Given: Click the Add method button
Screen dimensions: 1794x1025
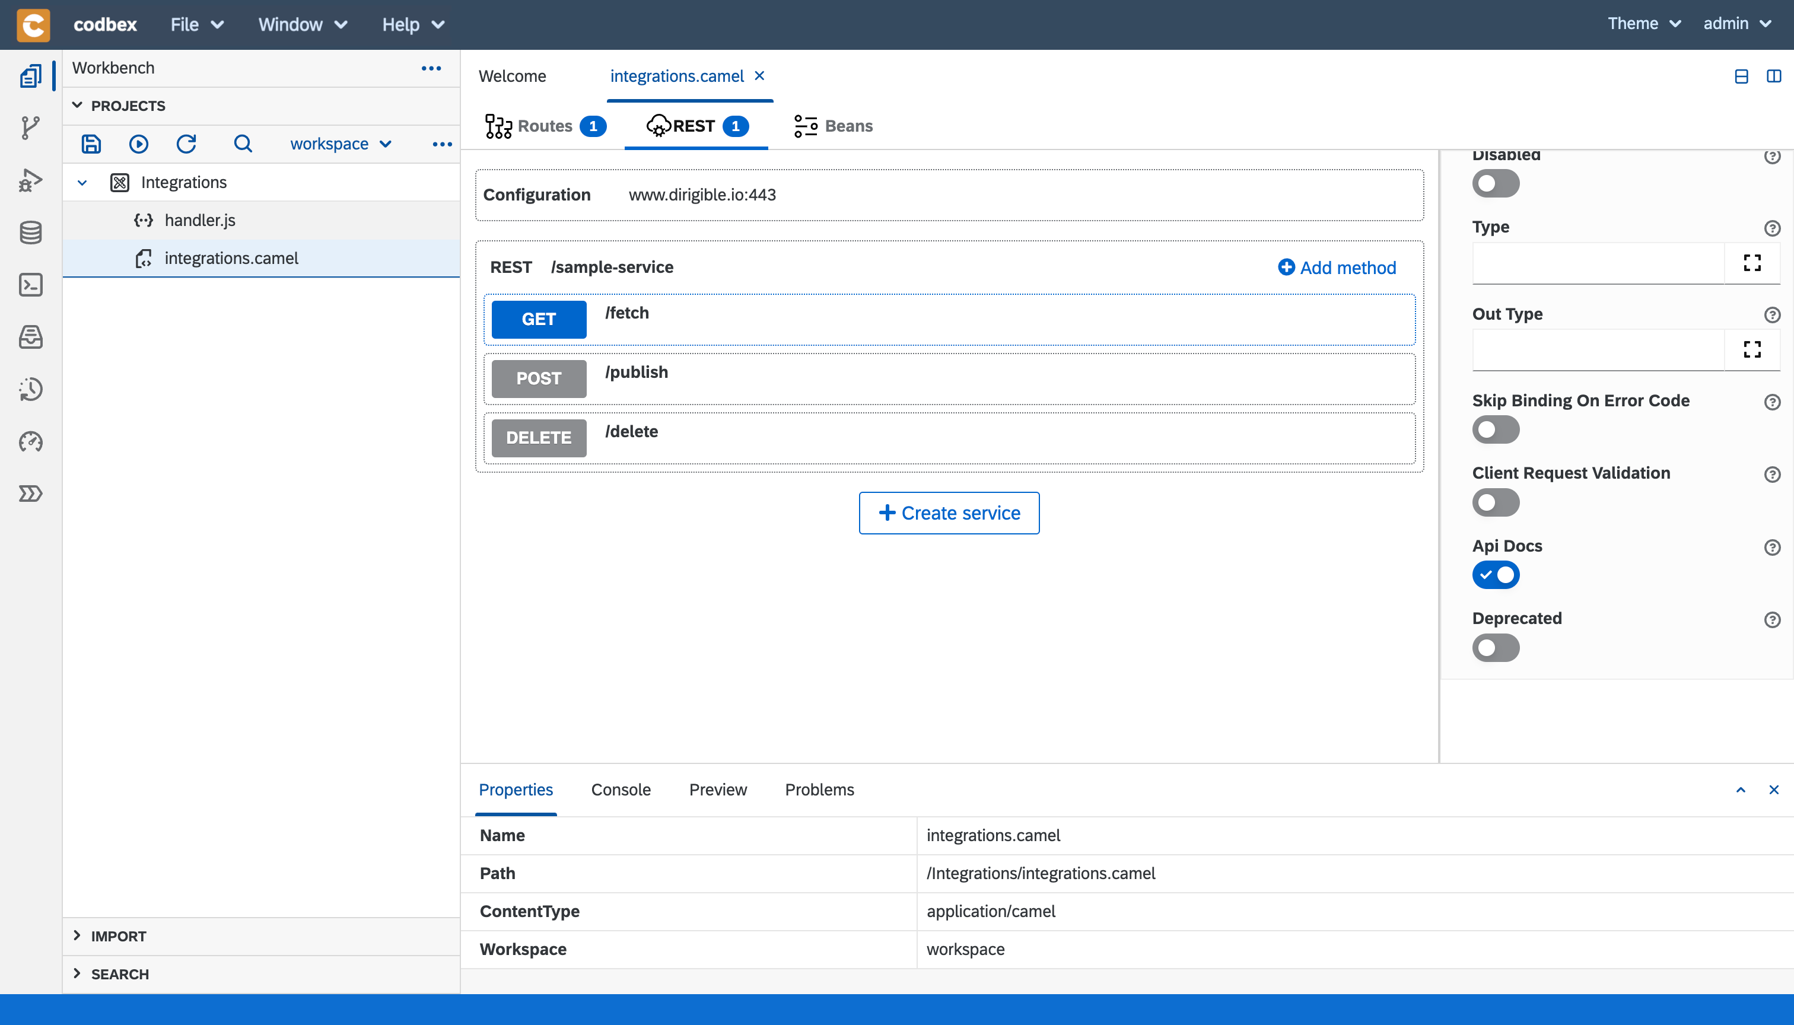Looking at the screenshot, I should (x=1338, y=268).
